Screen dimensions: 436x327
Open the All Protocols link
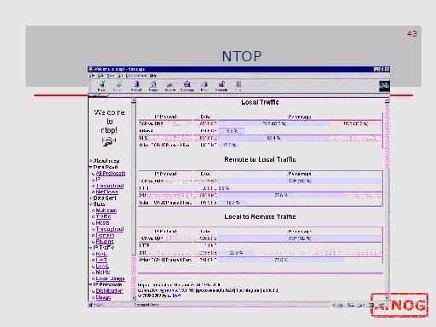(x=111, y=173)
